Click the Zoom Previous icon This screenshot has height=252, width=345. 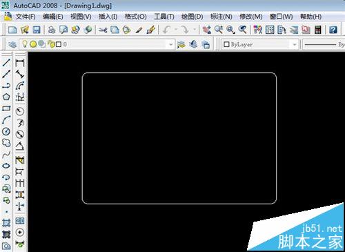(242, 30)
